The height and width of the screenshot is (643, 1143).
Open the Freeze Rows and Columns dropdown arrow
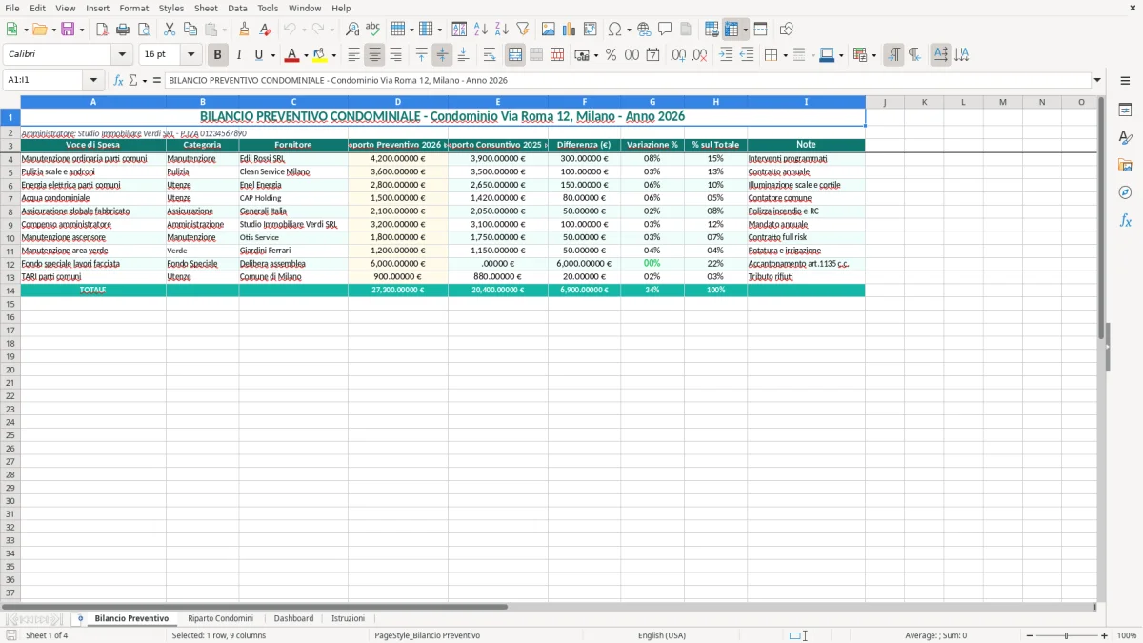[x=745, y=30]
